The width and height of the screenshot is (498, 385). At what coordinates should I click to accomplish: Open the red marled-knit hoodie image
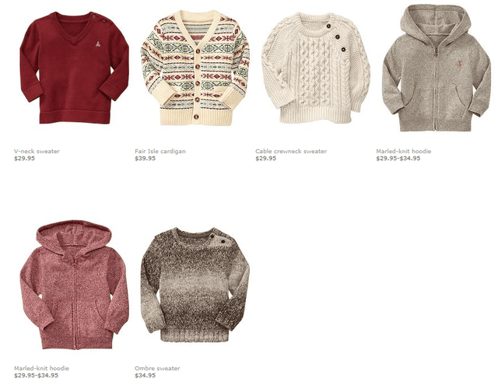pos(75,285)
